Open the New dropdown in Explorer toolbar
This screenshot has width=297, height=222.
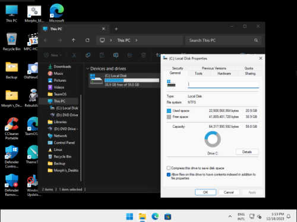[x=53, y=55]
